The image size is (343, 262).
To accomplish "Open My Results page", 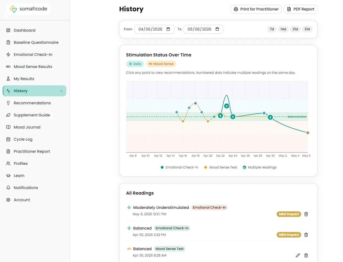I will (34, 79).
